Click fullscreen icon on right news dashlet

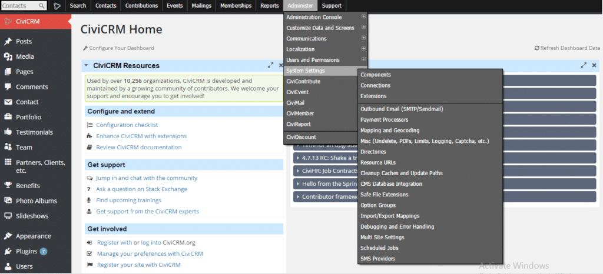584,65
